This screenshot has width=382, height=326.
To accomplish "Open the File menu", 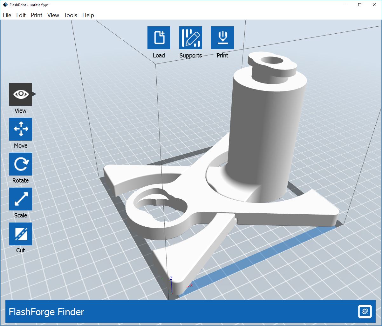I will pos(7,15).
